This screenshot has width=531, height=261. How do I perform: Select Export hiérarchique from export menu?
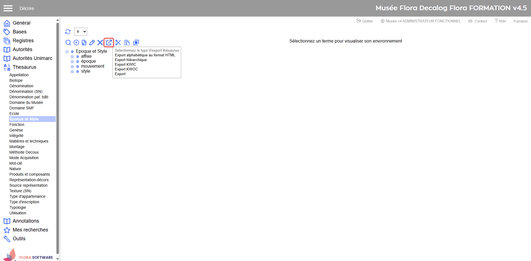[x=131, y=60]
